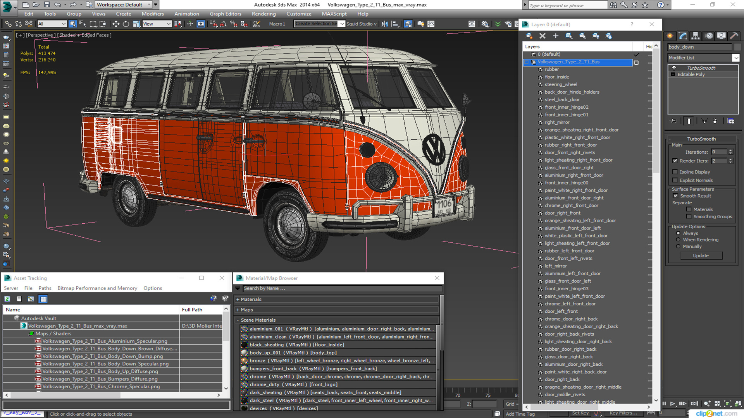Click the Shaded + Edged Faces viewport label
The image size is (744, 418).
(84, 35)
